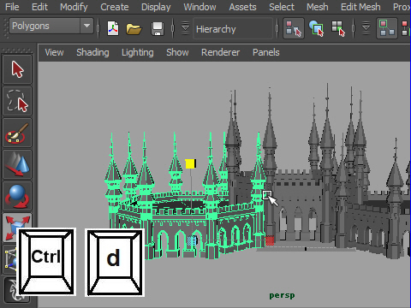This screenshot has width=411, height=308.
Task: Click the yellow flag on the castle
Action: tap(190, 163)
